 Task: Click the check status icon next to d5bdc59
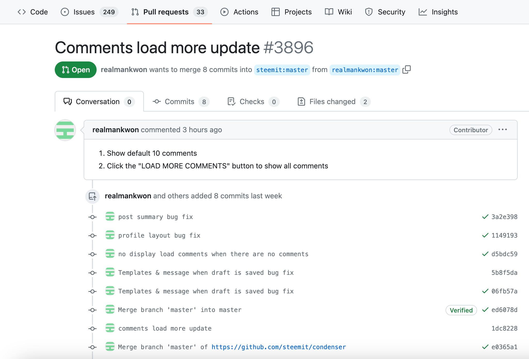pos(485,254)
